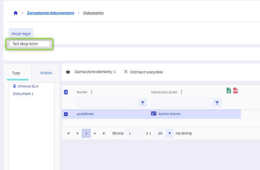260x170 pixels.
Task: Open filter options for Utworzony przez column
Action: point(217,103)
